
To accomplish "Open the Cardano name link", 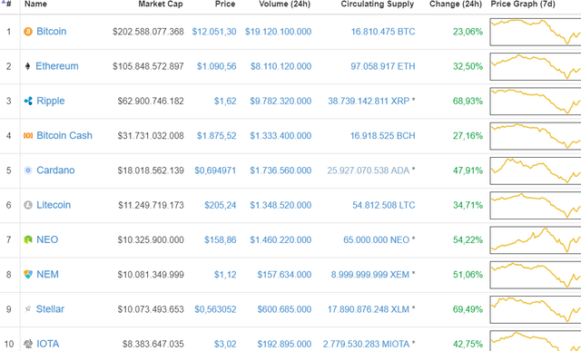I will pyautogui.click(x=55, y=171).
